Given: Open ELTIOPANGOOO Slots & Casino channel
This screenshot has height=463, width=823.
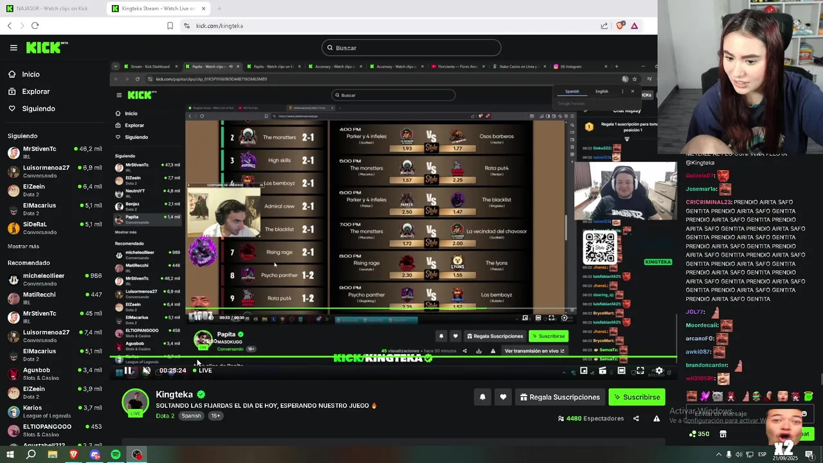Looking at the screenshot, I should (x=55, y=430).
